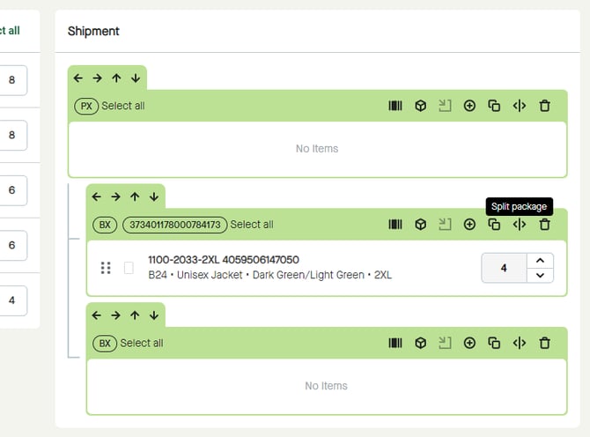The image size is (590, 437).
Task: Click the box icon in the PX package
Action: click(421, 106)
